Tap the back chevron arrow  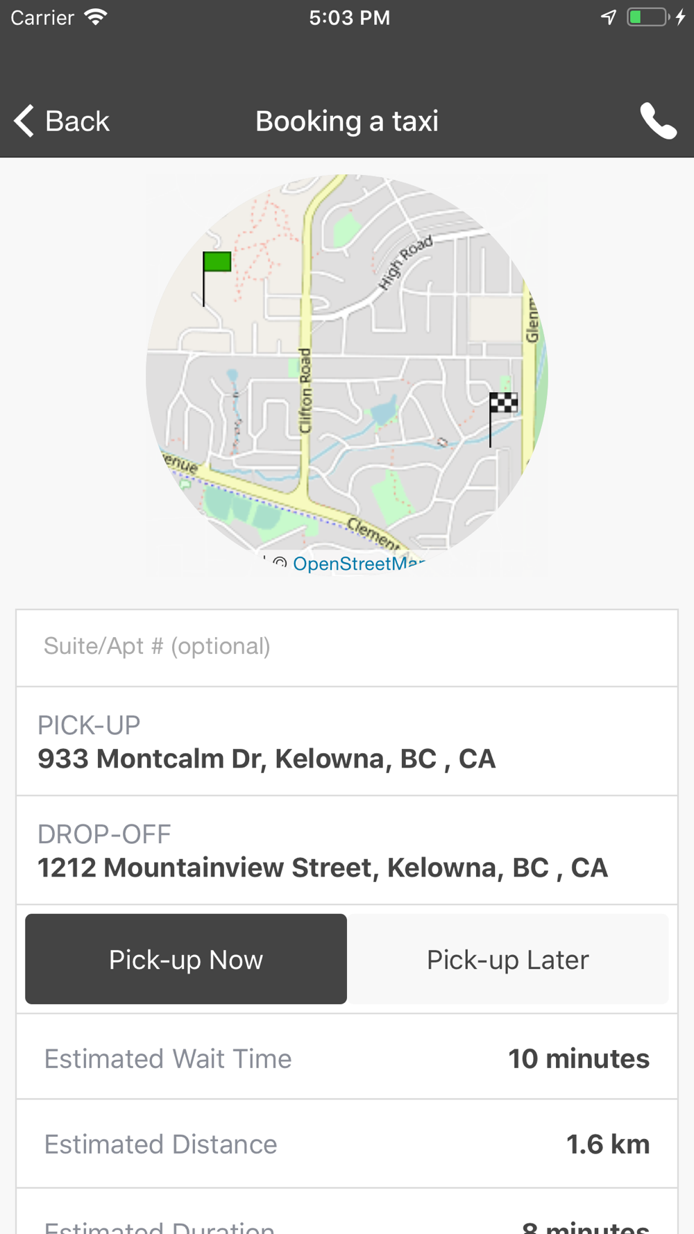pyautogui.click(x=24, y=121)
